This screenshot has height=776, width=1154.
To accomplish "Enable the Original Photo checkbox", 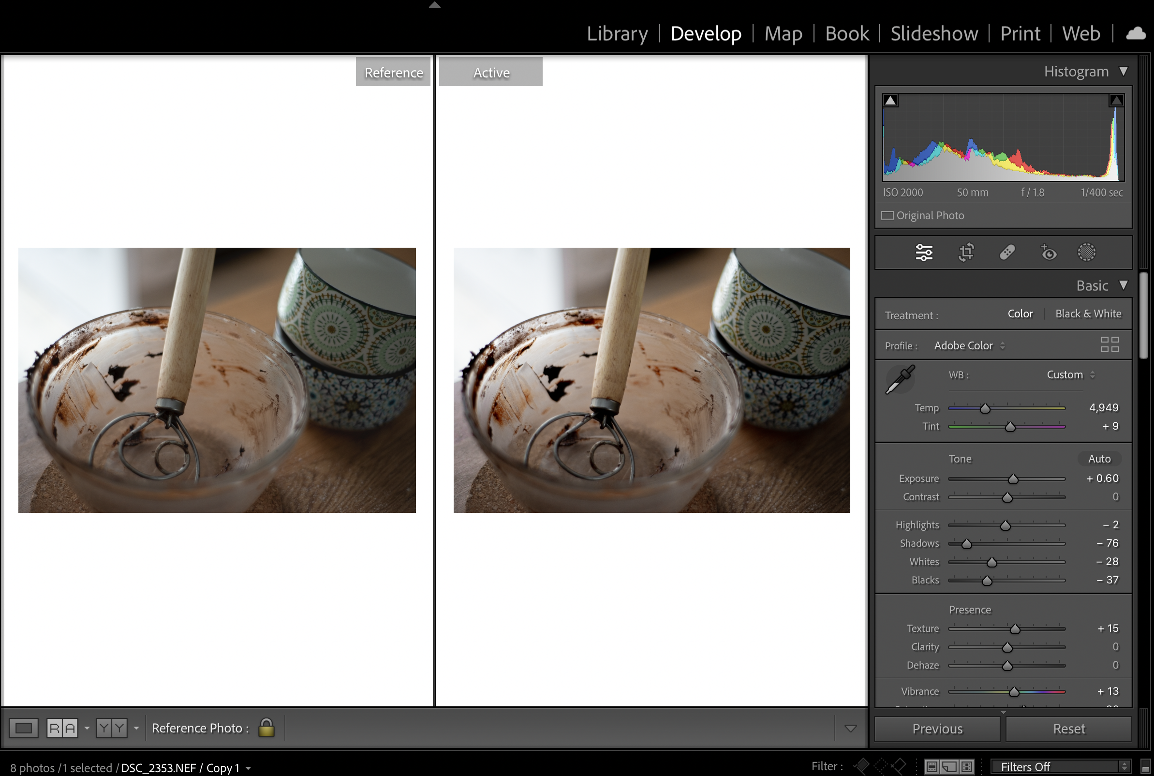I will [x=888, y=215].
